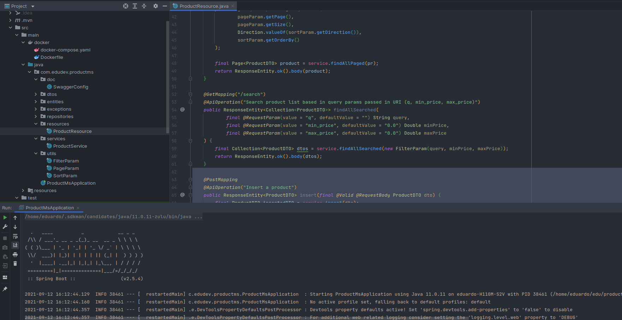
Task: Stop the running application
Action: pos(5,238)
